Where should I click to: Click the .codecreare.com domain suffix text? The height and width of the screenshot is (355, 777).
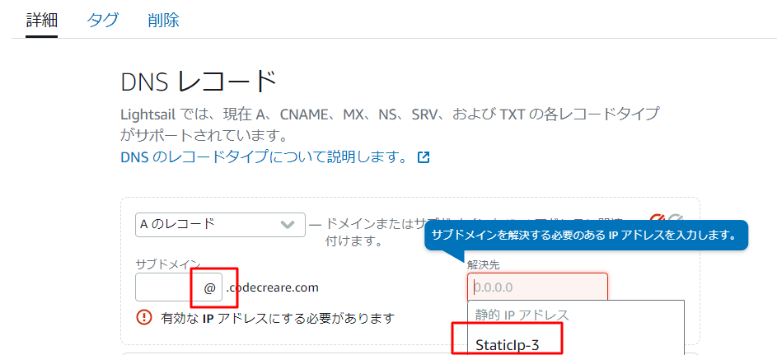click(272, 287)
